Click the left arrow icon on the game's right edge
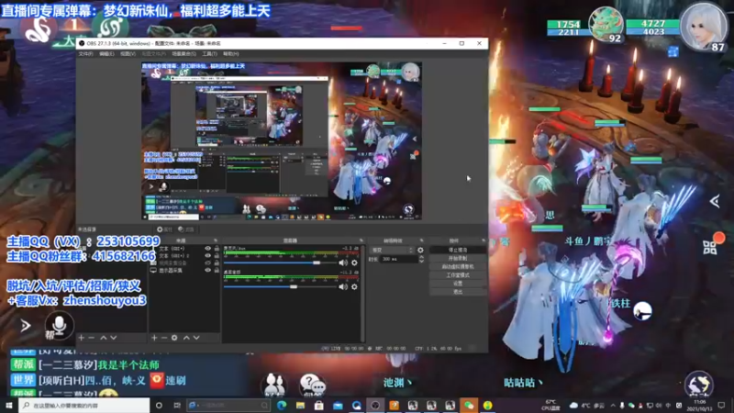The width and height of the screenshot is (734, 413). (x=715, y=201)
